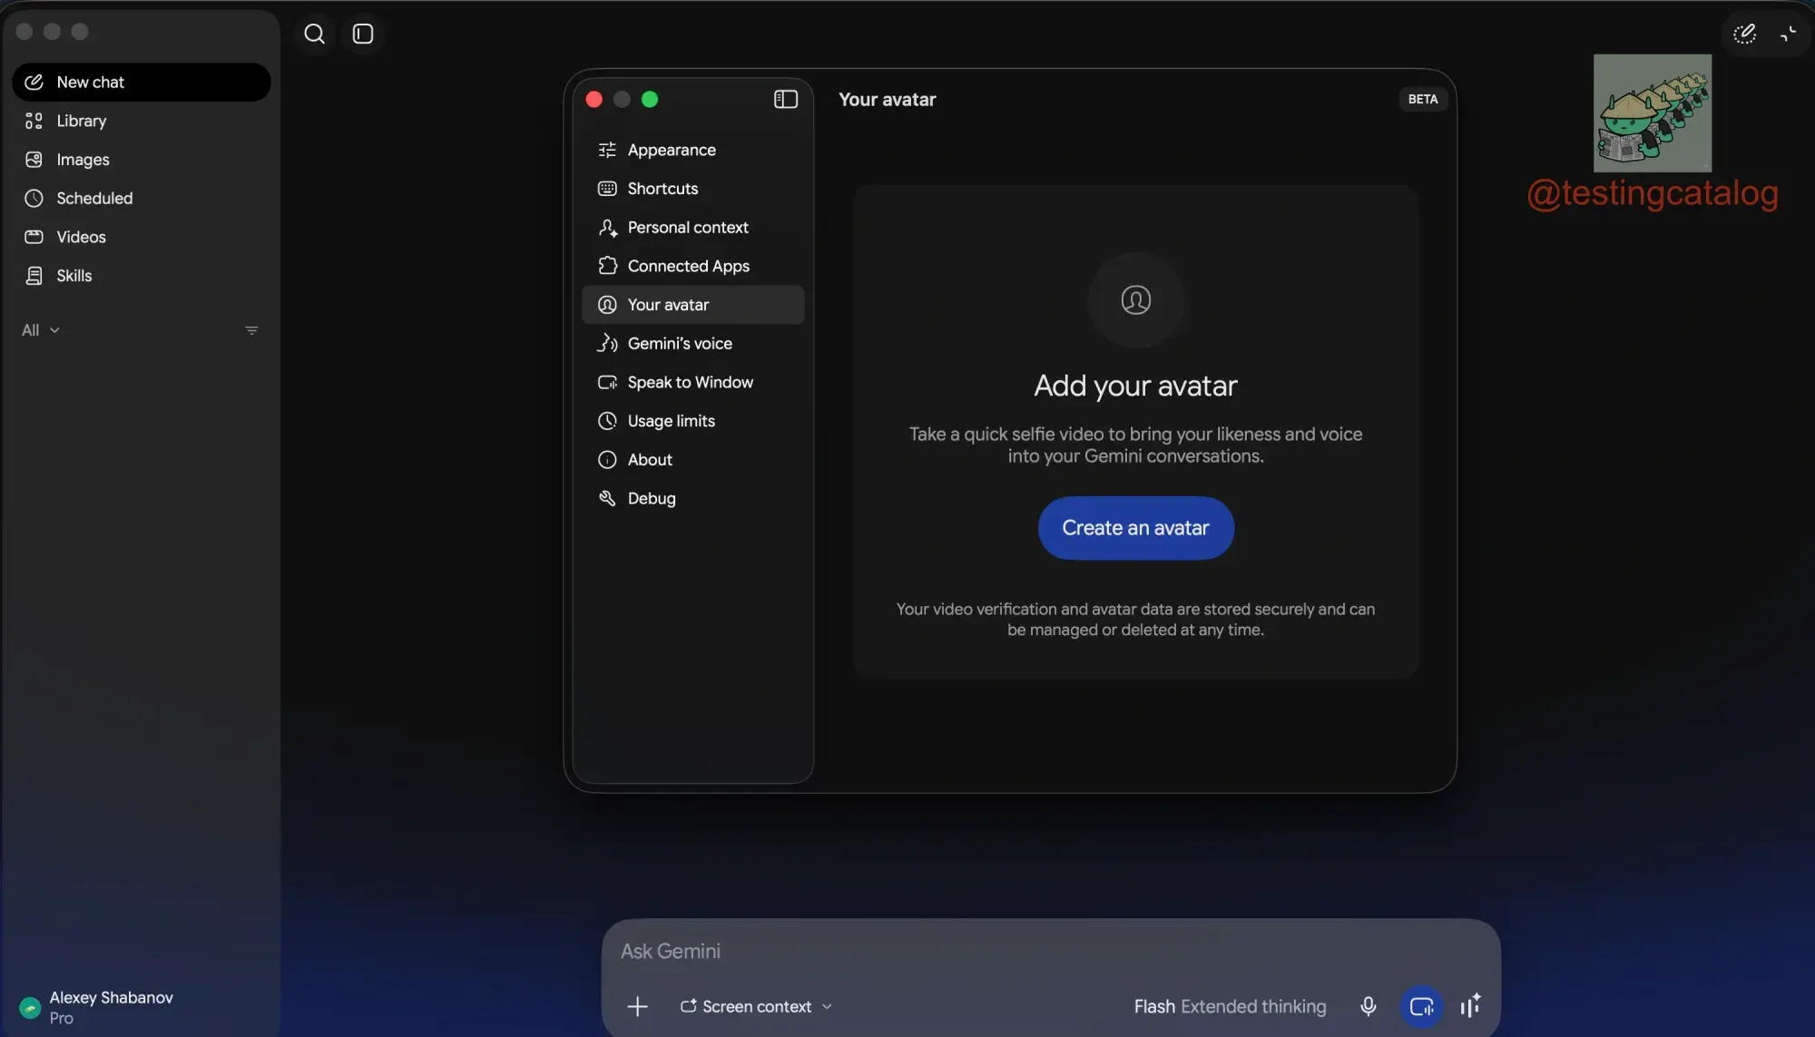Toggle the main sidebar panel icon

(363, 34)
